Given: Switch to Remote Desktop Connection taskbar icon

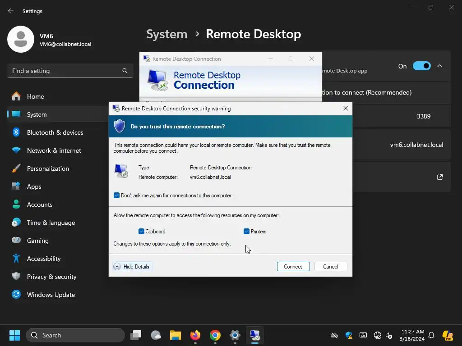Looking at the screenshot, I should coord(255,335).
